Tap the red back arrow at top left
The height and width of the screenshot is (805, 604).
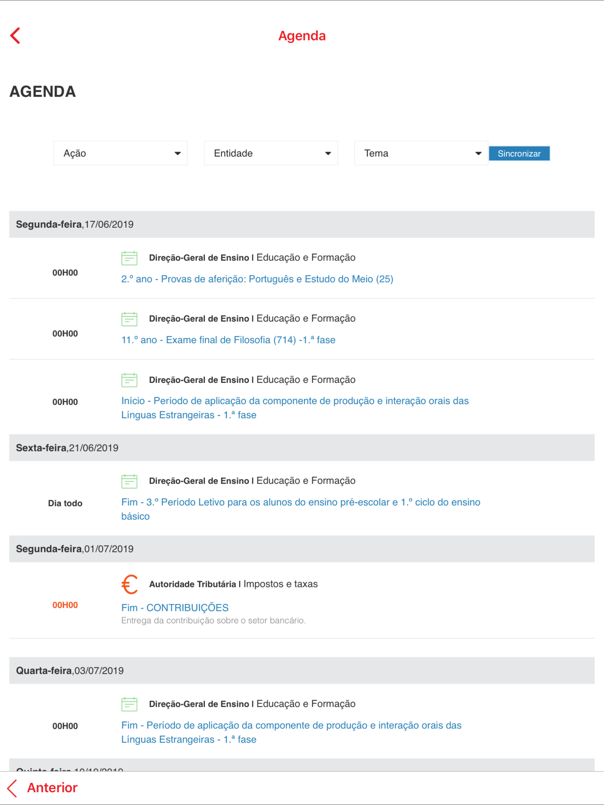pos(15,36)
